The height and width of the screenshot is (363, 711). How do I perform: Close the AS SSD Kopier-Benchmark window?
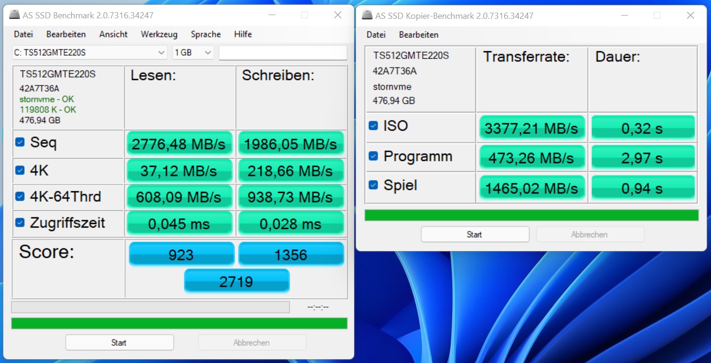690,16
